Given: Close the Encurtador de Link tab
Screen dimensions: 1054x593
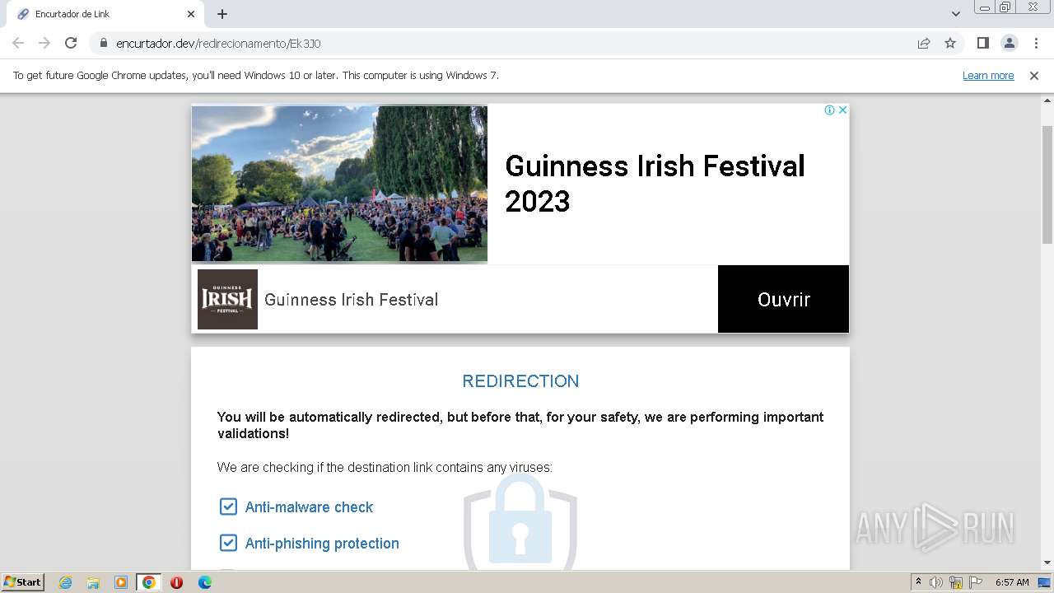Looking at the screenshot, I should (x=191, y=14).
